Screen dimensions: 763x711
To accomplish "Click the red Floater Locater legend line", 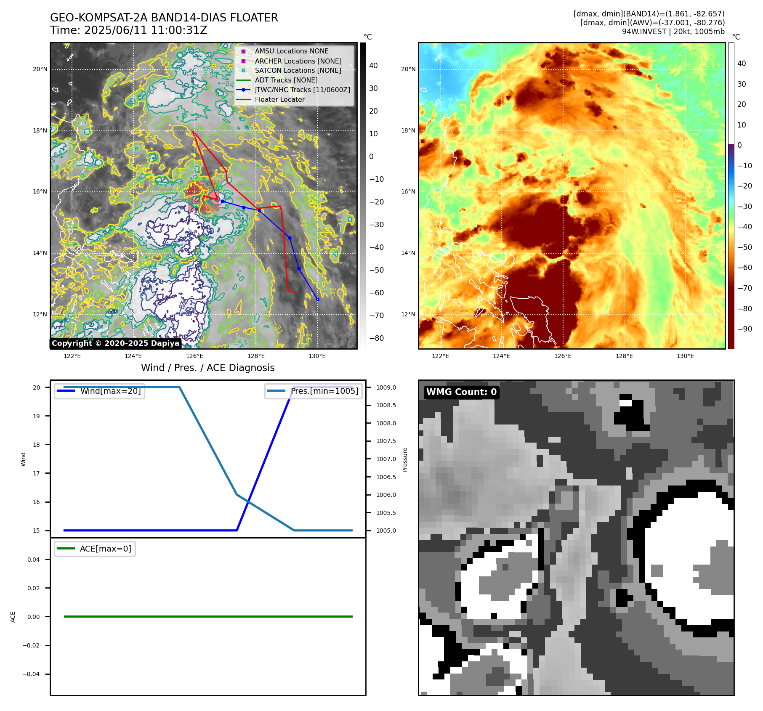I will tap(243, 99).
